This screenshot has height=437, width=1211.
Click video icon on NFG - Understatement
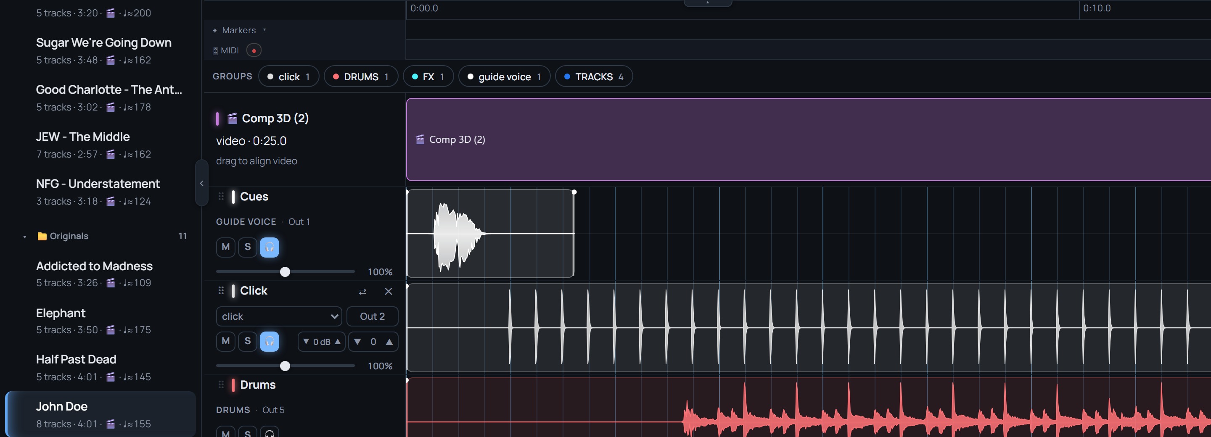pyautogui.click(x=111, y=201)
